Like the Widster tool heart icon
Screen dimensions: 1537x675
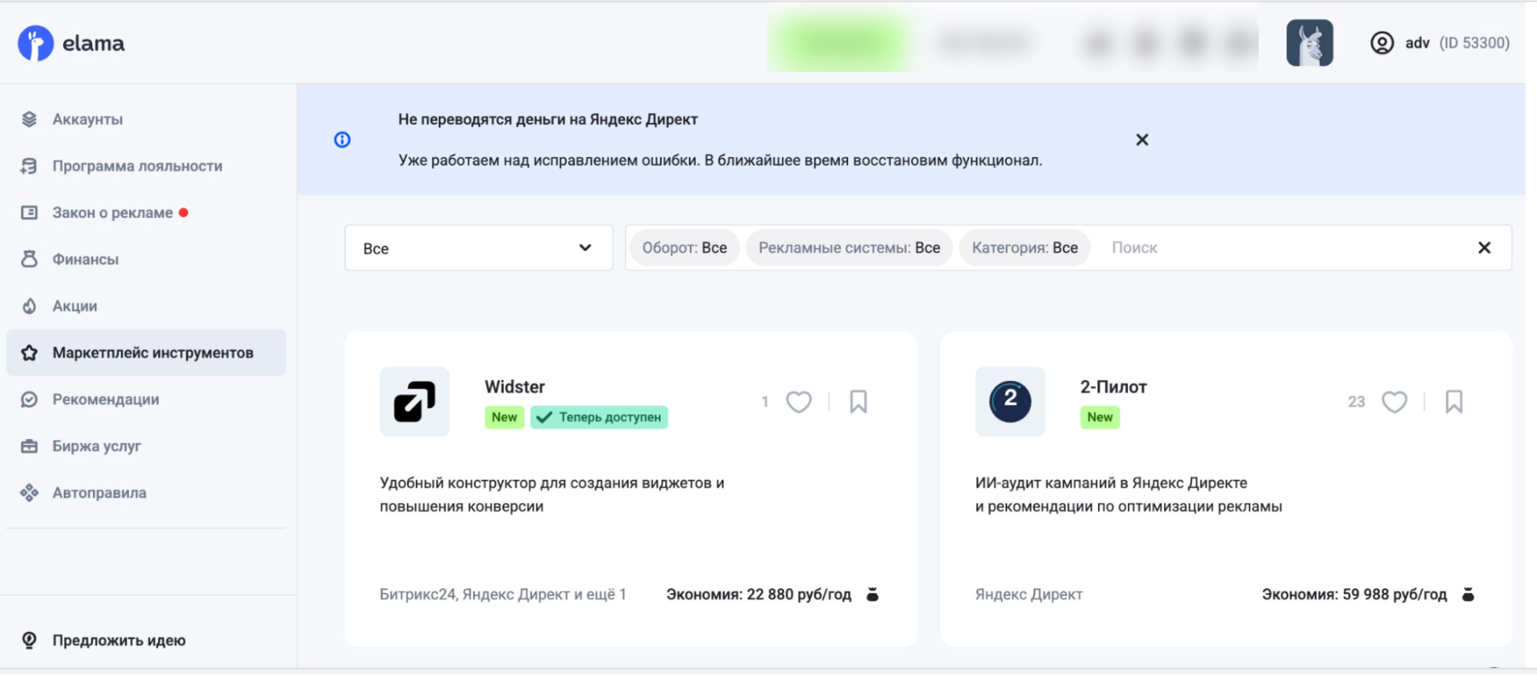tap(799, 402)
